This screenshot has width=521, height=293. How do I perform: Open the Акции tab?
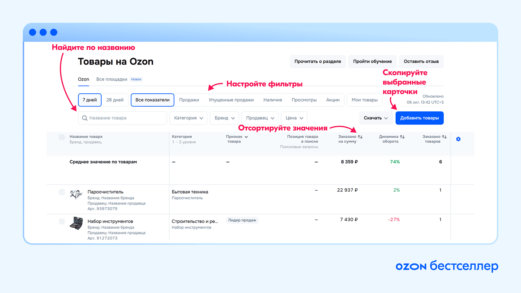333,100
